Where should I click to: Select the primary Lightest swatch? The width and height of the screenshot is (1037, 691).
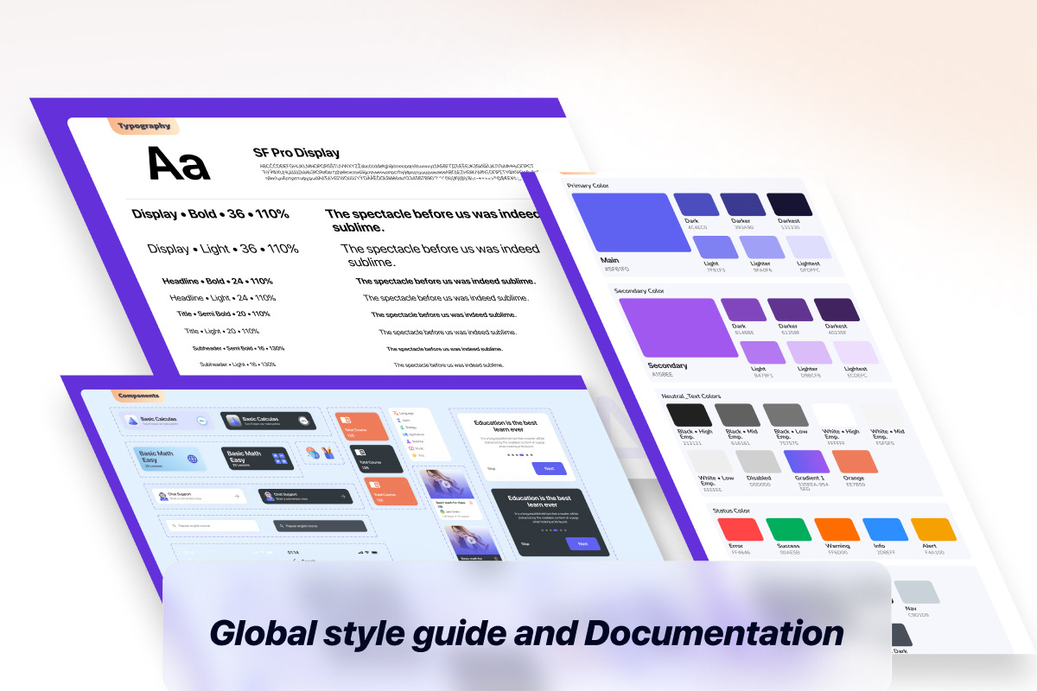point(810,247)
